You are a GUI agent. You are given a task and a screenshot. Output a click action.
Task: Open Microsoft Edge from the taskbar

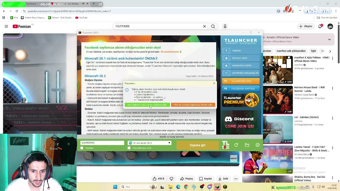click(178, 187)
